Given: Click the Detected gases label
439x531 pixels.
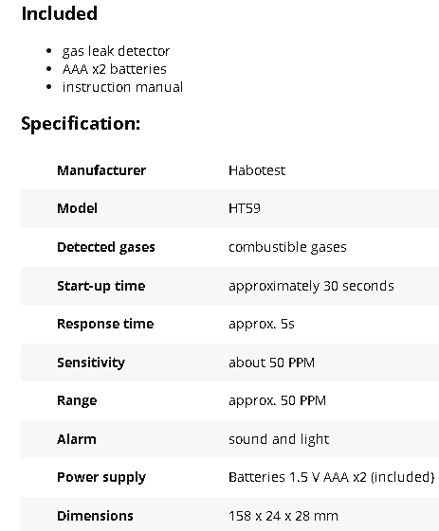Looking at the screenshot, I should tap(106, 247).
